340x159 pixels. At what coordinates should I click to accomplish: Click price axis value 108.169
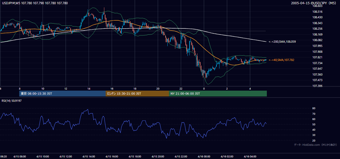(317, 34)
